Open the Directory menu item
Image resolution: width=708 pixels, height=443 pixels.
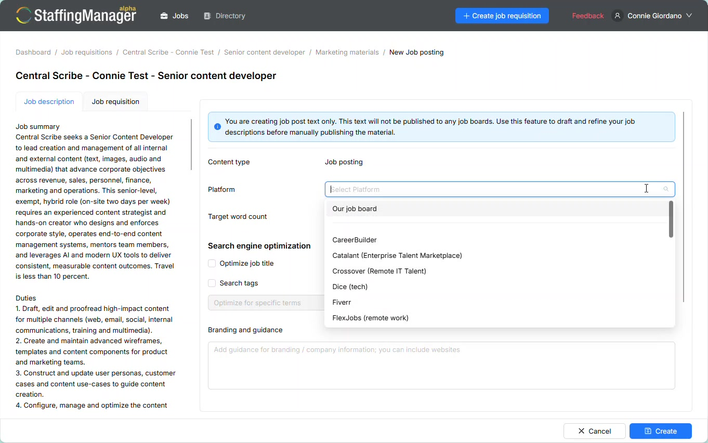(x=225, y=16)
